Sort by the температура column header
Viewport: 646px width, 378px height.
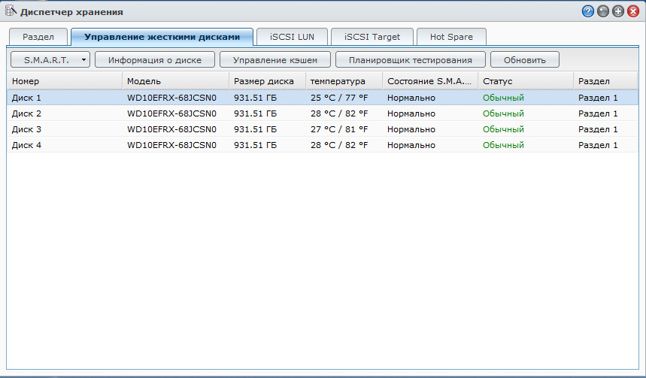tap(342, 81)
